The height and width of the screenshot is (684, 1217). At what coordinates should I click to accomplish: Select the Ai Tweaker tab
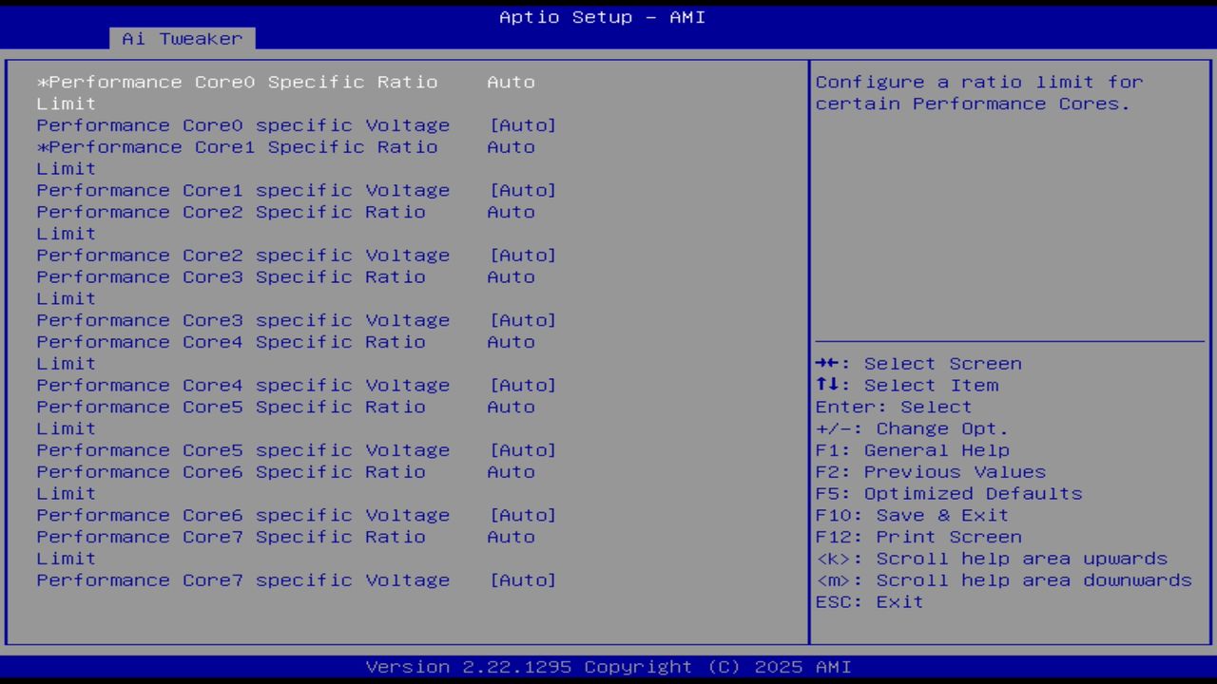(x=181, y=39)
